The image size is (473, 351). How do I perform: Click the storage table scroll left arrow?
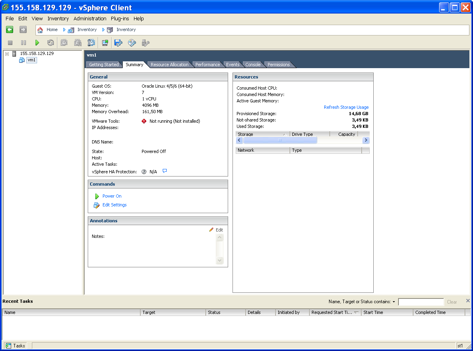pyautogui.click(x=239, y=140)
